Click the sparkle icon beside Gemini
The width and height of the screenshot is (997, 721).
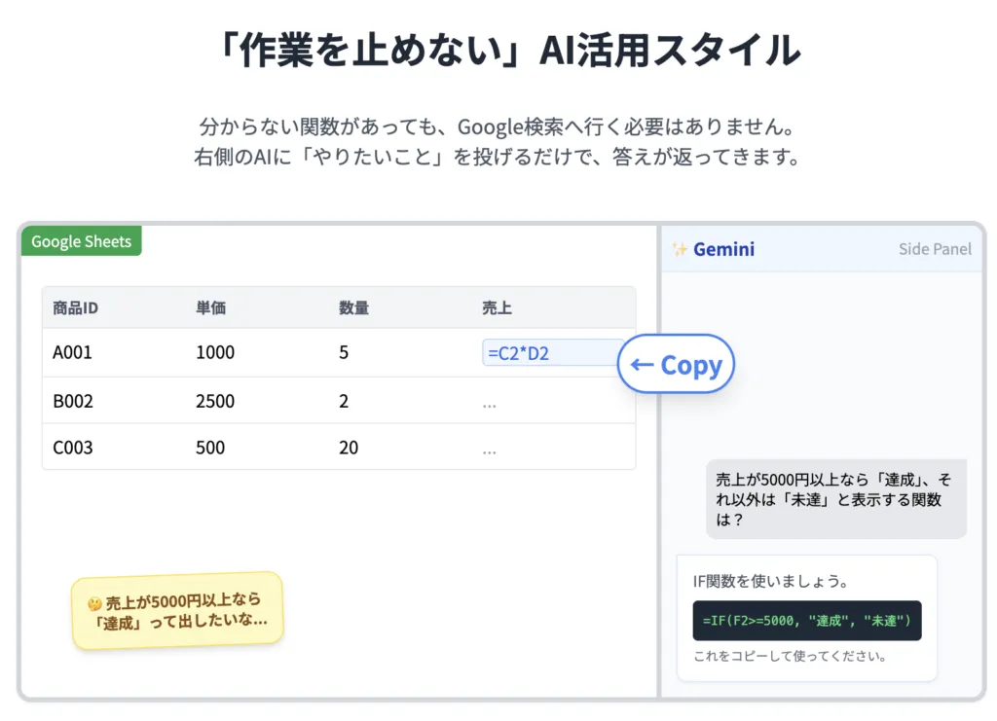pos(679,249)
